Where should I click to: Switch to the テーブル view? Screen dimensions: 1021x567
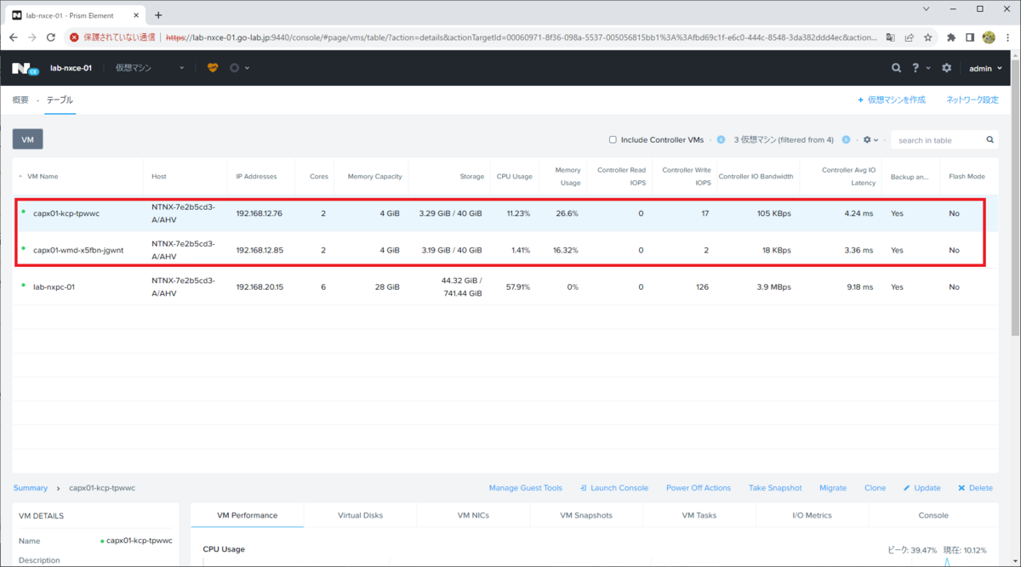click(x=60, y=100)
